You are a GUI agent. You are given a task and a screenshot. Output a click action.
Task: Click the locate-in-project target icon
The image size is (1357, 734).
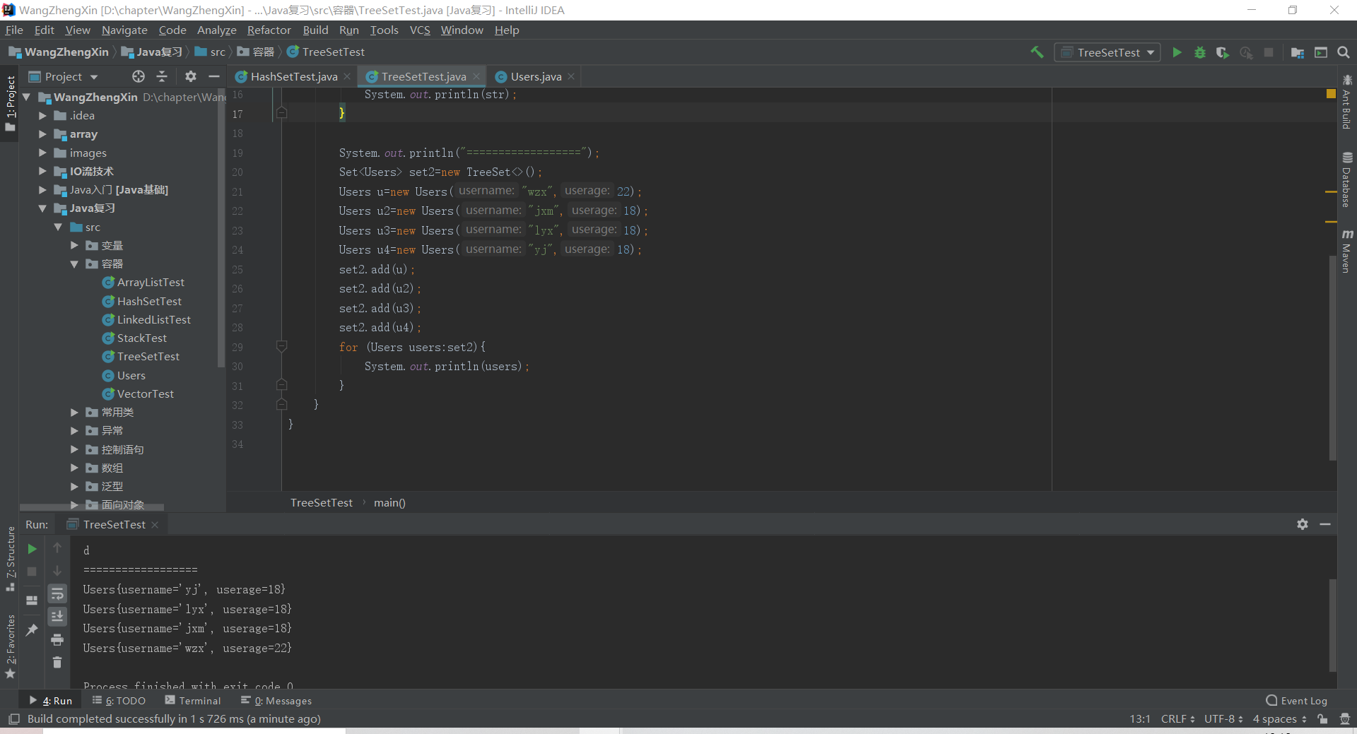click(139, 76)
